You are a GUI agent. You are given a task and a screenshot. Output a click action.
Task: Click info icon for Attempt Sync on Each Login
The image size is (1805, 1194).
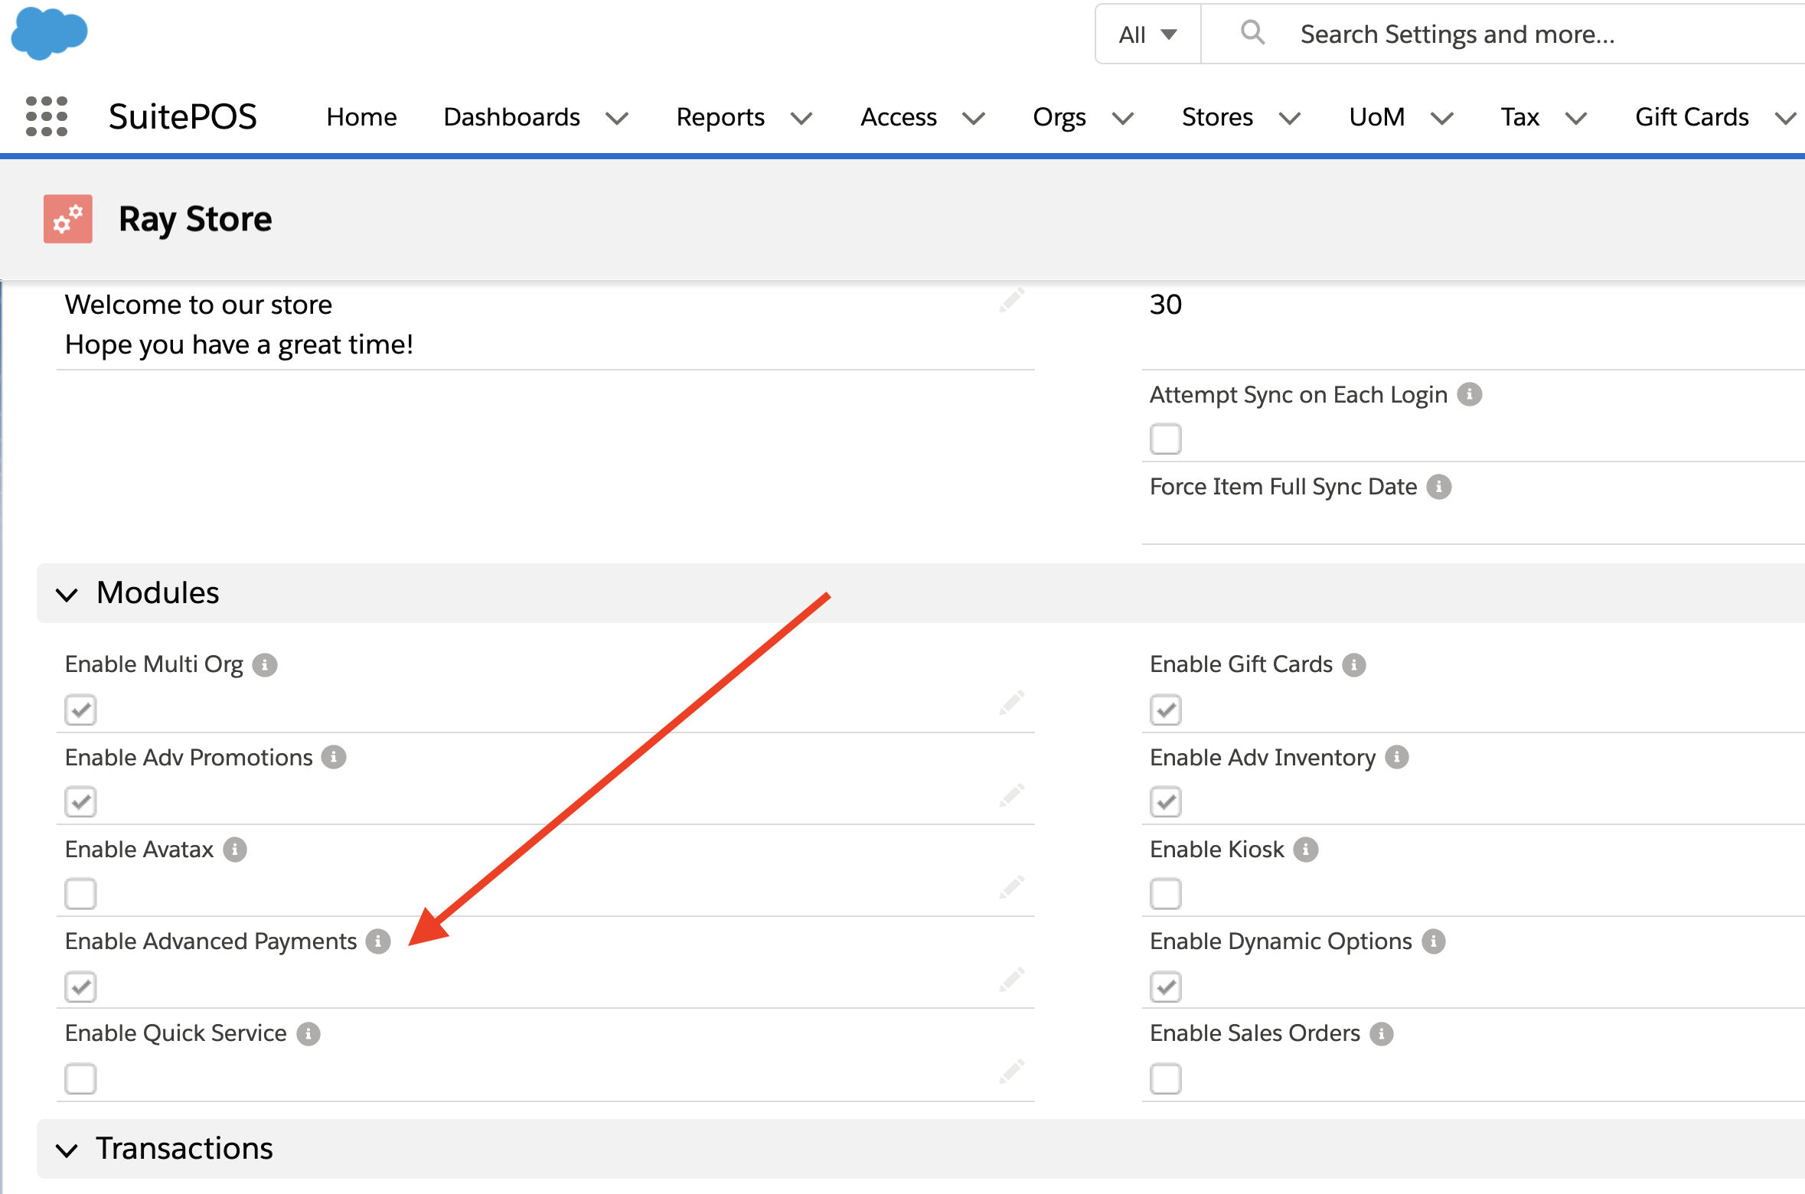(1469, 394)
